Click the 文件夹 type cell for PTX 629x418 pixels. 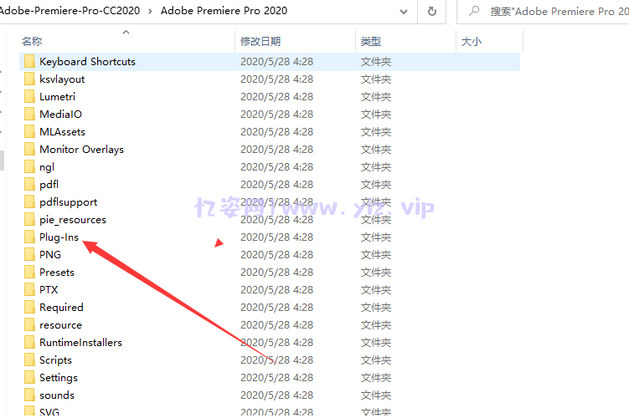(376, 290)
